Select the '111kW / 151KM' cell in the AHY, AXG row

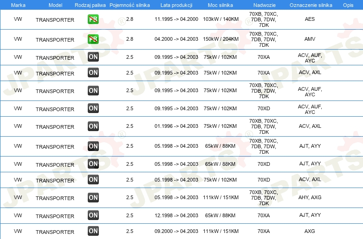coord(220,197)
